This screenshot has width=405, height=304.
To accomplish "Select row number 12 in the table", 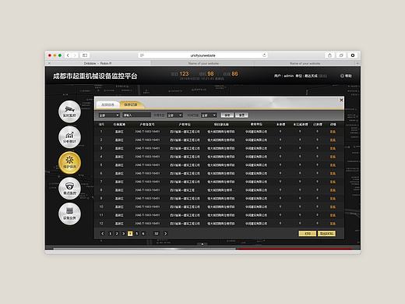I will pyautogui.click(x=101, y=223).
